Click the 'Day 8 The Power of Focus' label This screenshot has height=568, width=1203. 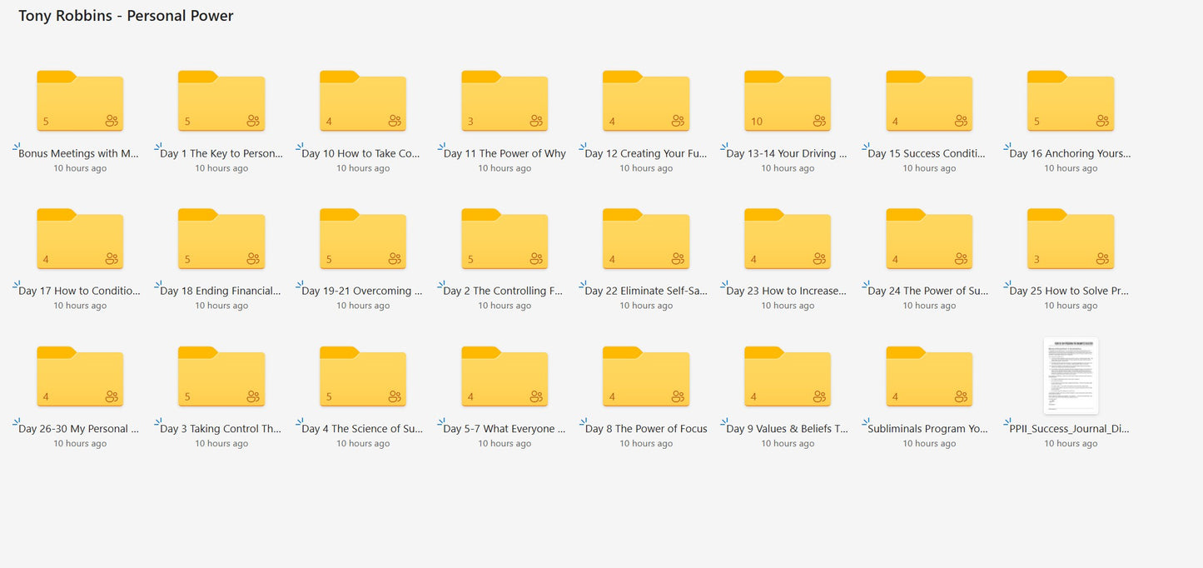pyautogui.click(x=646, y=429)
